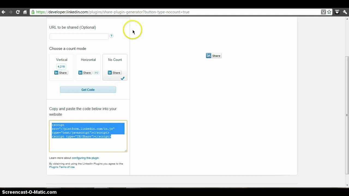The height and width of the screenshot is (196, 349).
Task: Click the LinkedIn Share button preview on the right
Action: [213, 56]
